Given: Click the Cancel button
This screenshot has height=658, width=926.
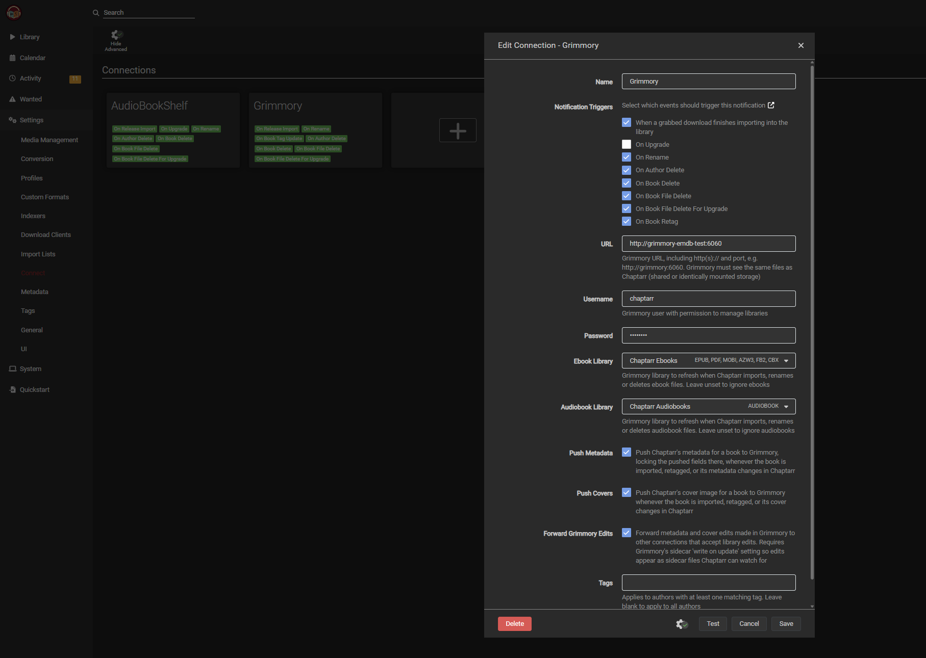Looking at the screenshot, I should [x=749, y=624].
